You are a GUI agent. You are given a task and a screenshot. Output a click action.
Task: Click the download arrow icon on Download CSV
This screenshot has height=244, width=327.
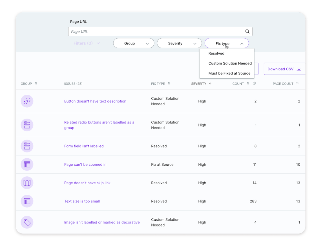coord(299,69)
